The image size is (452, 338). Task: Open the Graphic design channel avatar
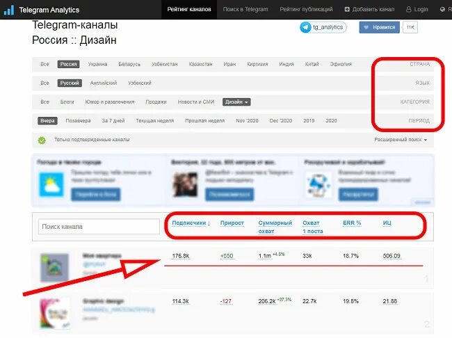55,314
